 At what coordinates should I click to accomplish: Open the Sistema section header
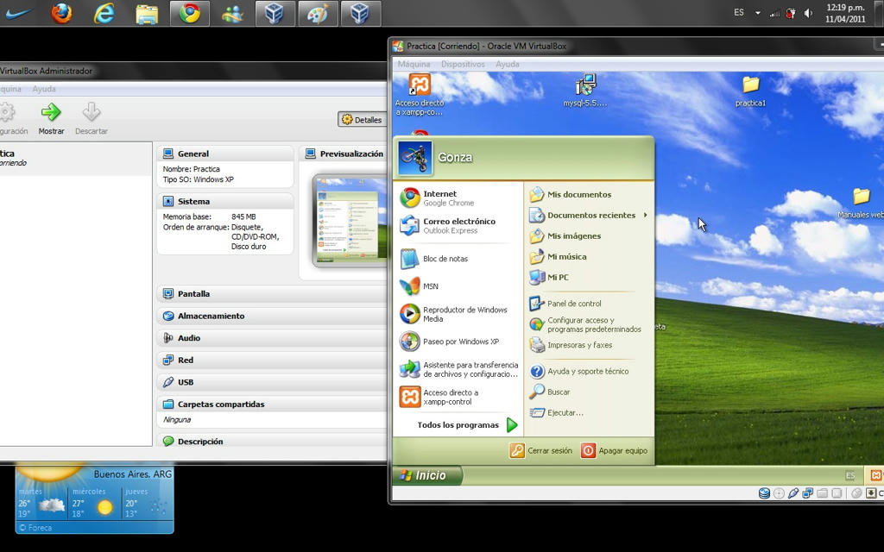225,201
